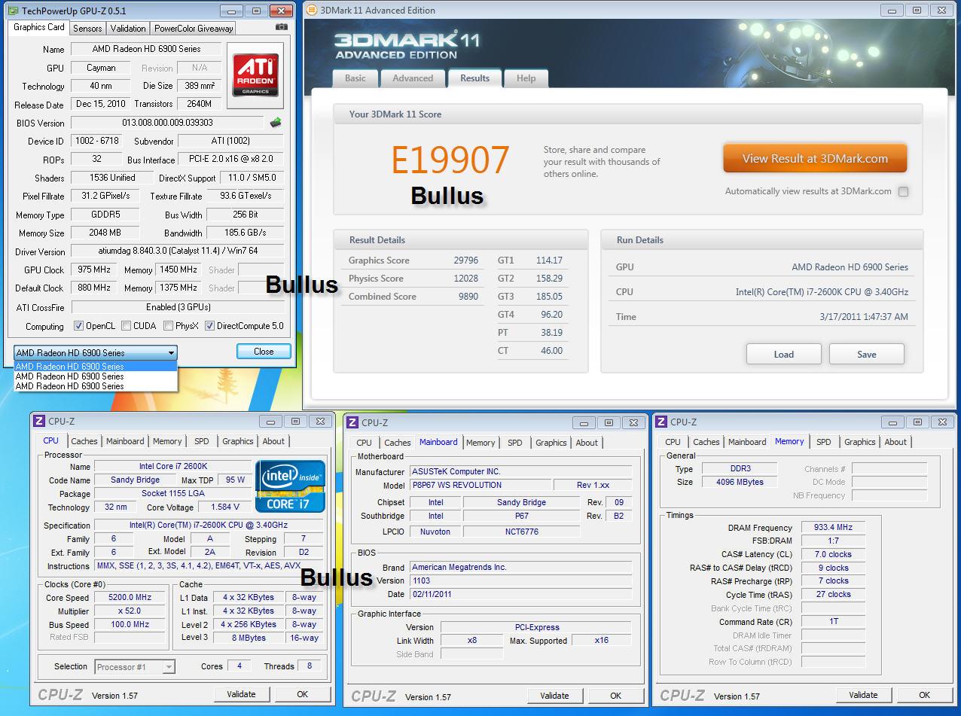Click the E19907 score text
Screen dimensions: 961x716
(450, 160)
